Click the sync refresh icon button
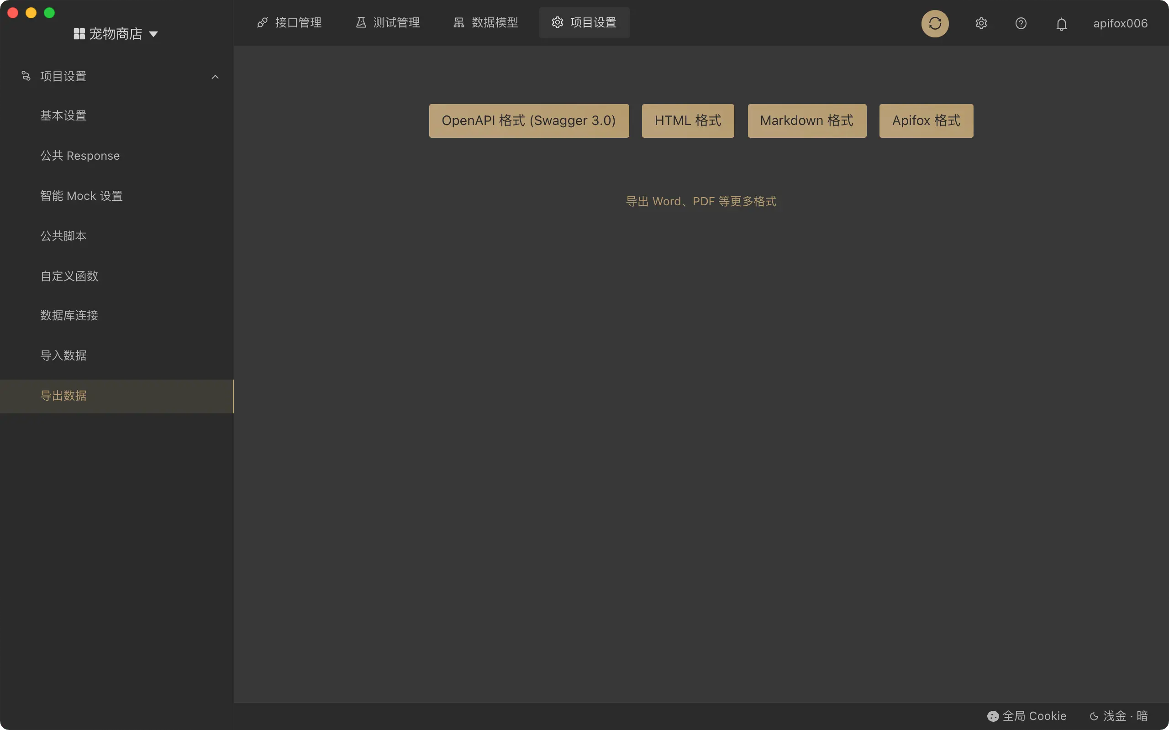Viewport: 1169px width, 730px height. coord(935,23)
